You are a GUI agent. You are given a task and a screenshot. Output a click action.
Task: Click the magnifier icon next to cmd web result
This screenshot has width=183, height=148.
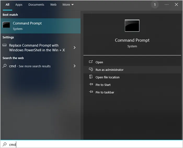pos(4,66)
